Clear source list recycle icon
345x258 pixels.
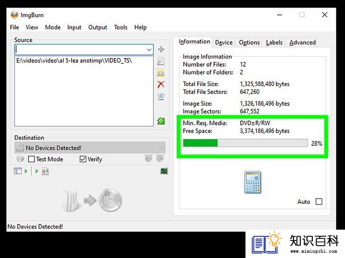tap(161, 97)
